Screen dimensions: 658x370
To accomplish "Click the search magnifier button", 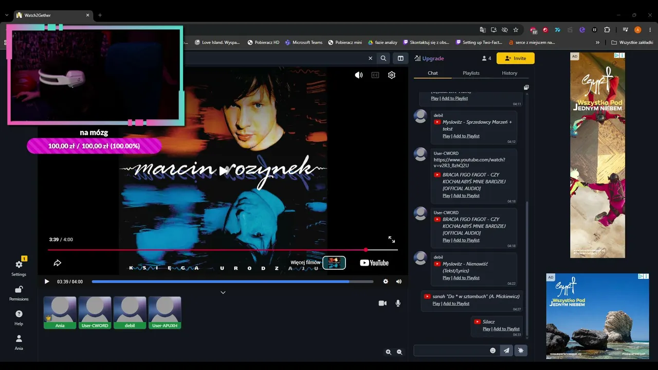I will 383,58.
